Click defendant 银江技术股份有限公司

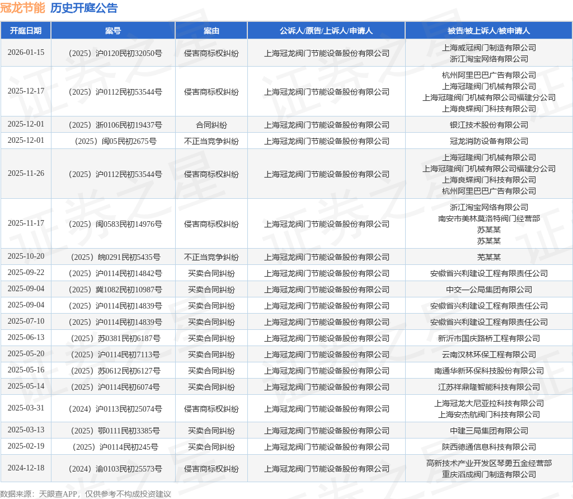pos(489,125)
